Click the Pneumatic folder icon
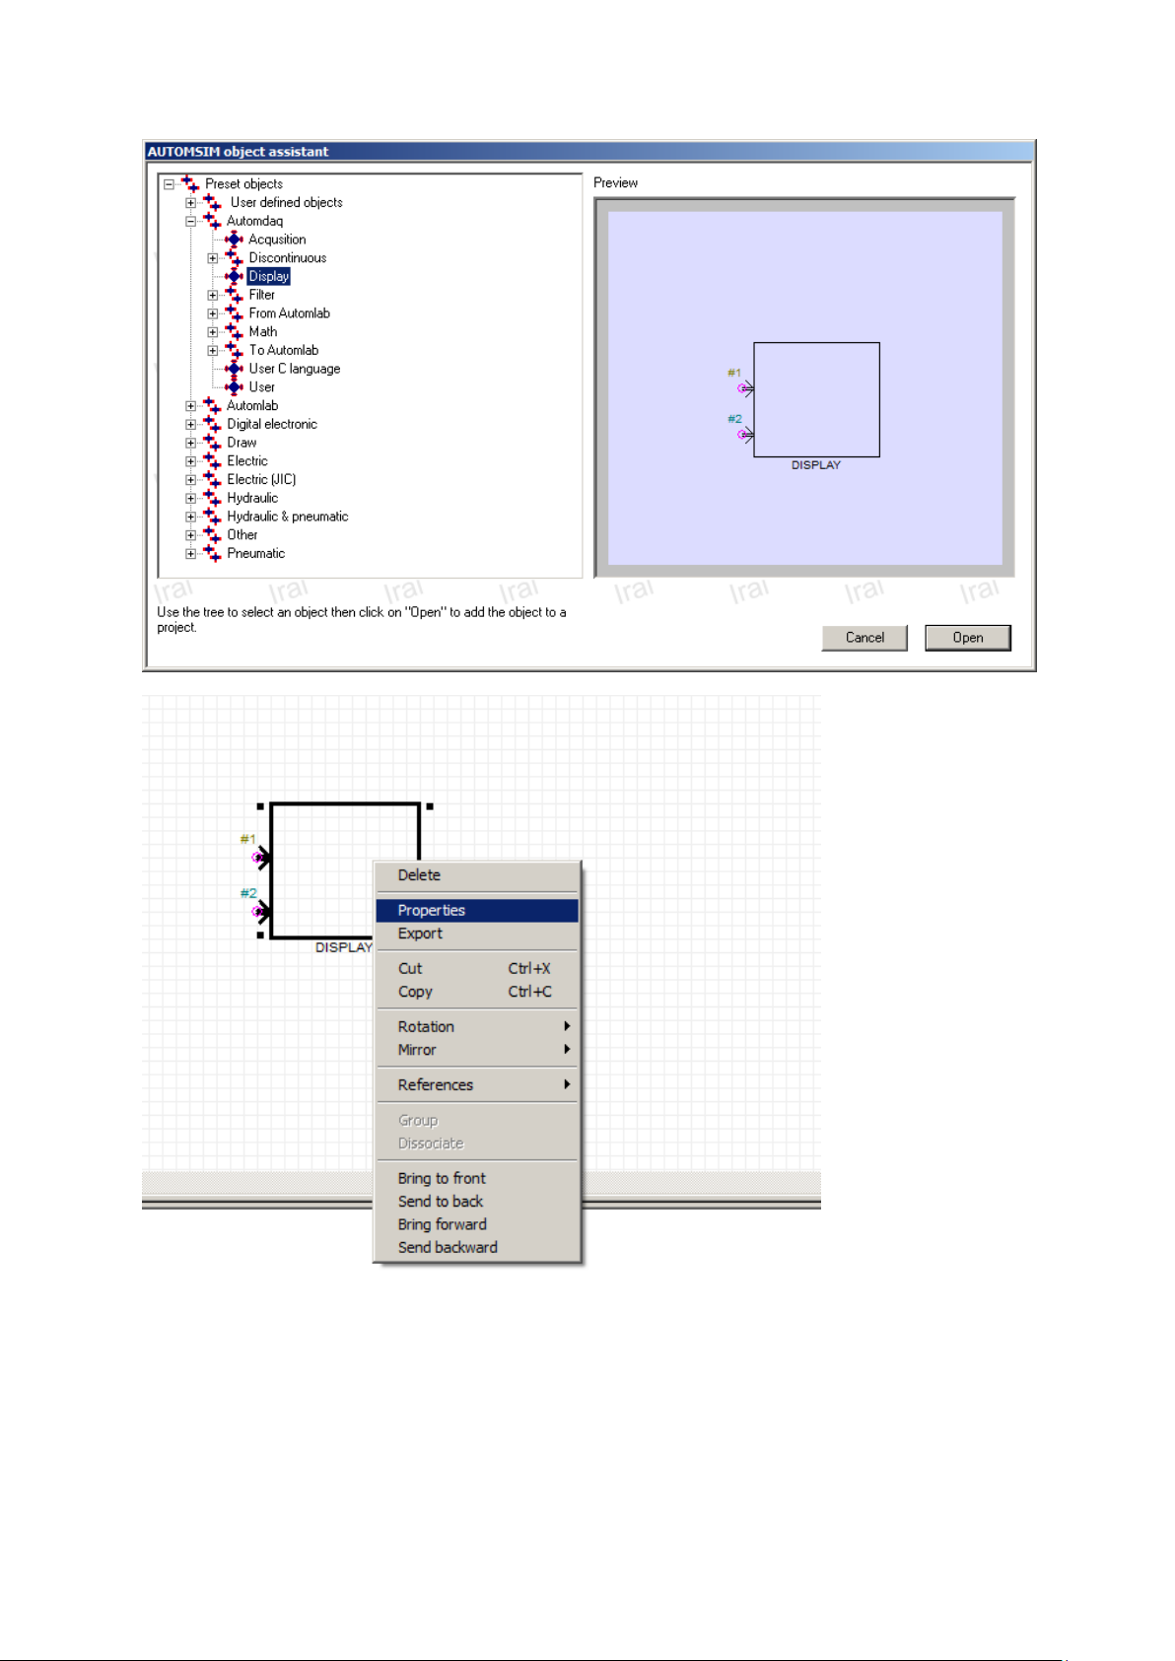Image resolution: width=1175 pixels, height=1661 pixels. point(212,553)
